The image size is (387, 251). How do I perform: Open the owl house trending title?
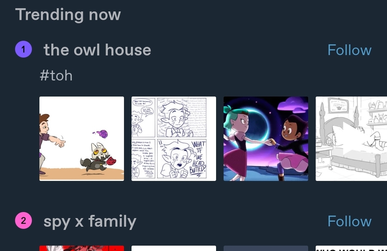(x=97, y=50)
